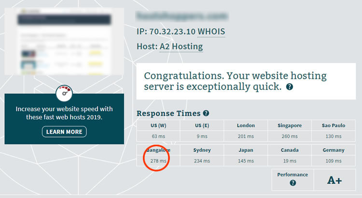The image size is (362, 198).
Task: Click the Sao Paulo column header
Action: pyautogui.click(x=334, y=125)
